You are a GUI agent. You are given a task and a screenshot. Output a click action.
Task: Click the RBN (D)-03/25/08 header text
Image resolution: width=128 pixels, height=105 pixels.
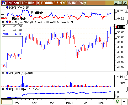click(x=42, y=22)
